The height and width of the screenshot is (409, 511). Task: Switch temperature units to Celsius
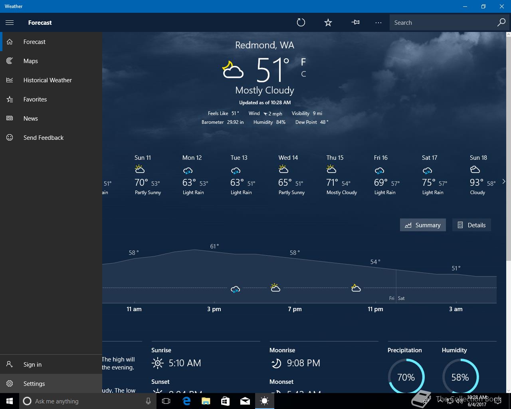303,74
